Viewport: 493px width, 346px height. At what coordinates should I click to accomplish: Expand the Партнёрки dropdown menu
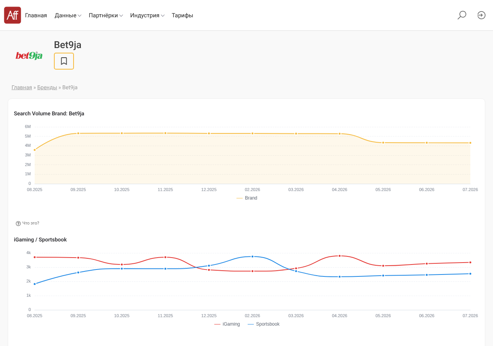coord(106,15)
